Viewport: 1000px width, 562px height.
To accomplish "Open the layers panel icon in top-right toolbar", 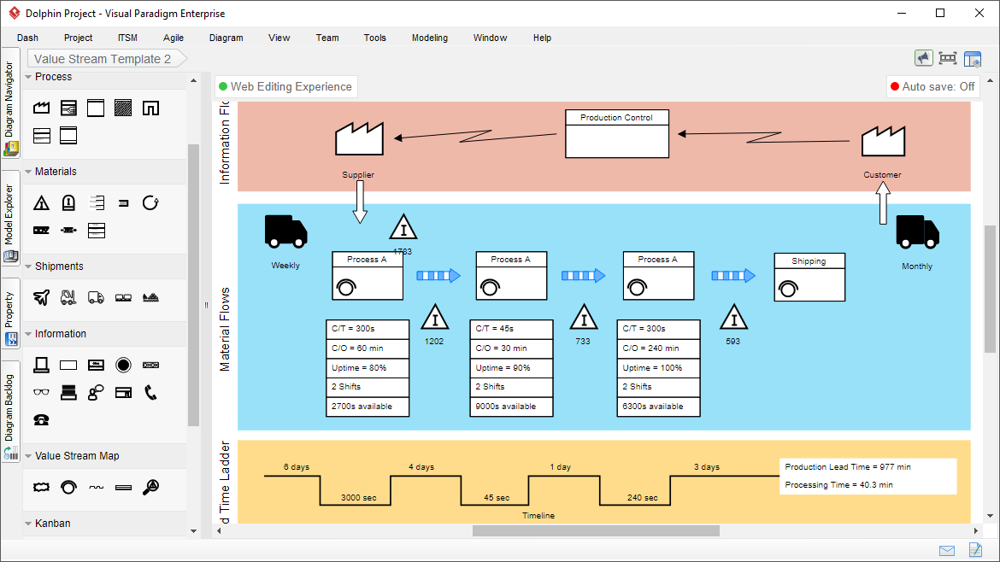I will tap(973, 57).
